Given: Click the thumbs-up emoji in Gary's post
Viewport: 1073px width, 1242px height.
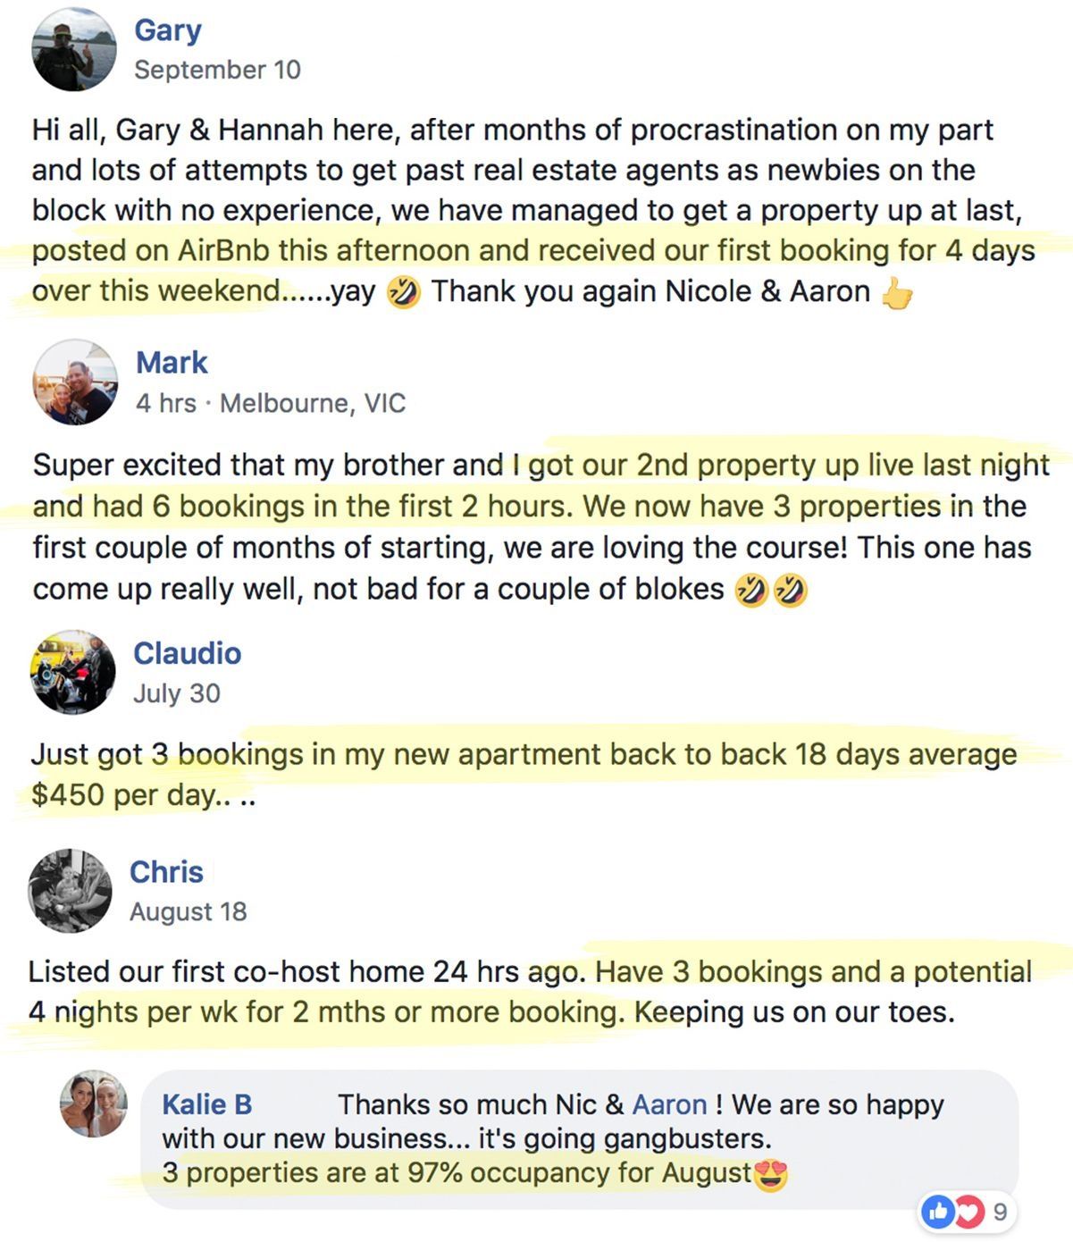Looking at the screenshot, I should [897, 293].
